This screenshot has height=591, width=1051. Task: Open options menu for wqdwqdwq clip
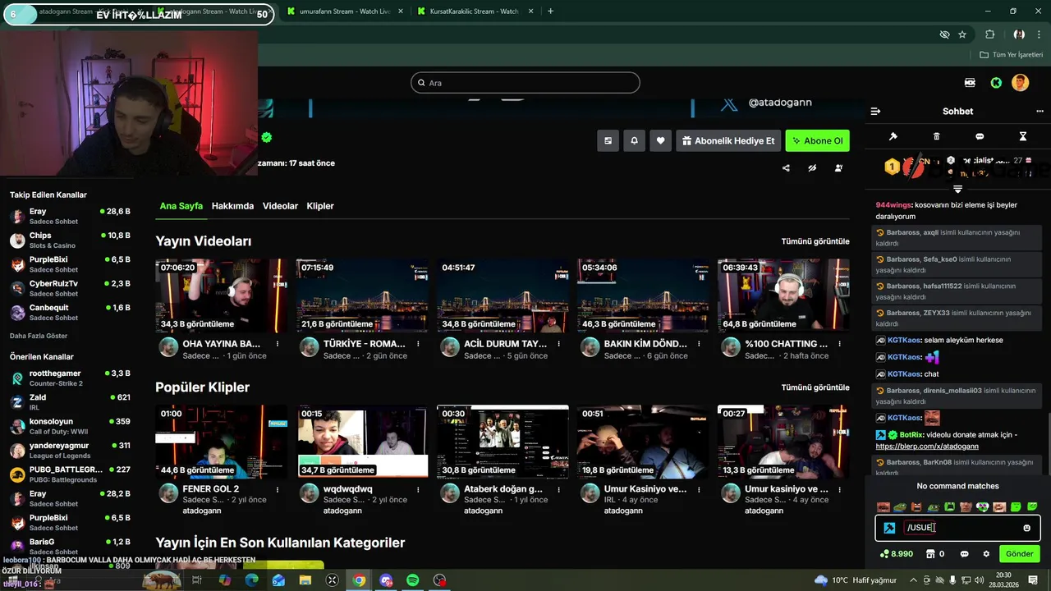pyautogui.click(x=418, y=489)
